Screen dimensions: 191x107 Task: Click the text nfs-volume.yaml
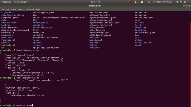(99, 12)
